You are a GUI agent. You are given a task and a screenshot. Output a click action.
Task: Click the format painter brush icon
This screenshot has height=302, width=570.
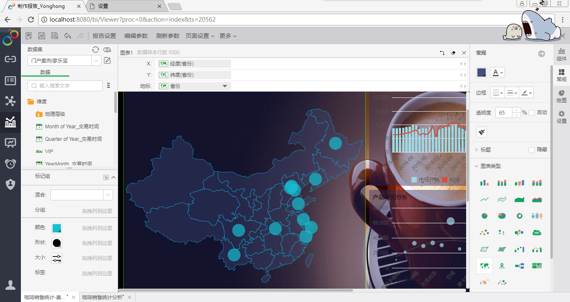(482, 132)
